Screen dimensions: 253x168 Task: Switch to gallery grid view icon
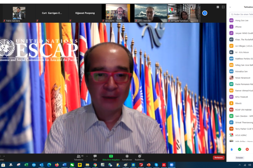coord(218,7)
